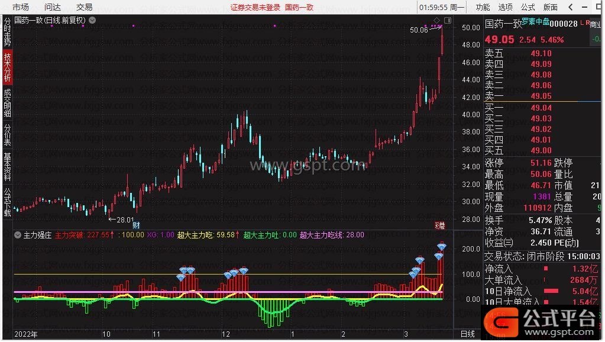
Task: Open the 市场 menu
Action: [x=21, y=7]
